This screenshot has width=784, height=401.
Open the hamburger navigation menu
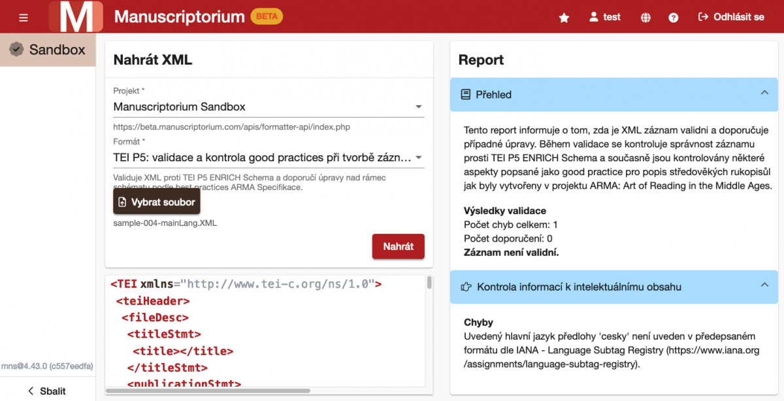point(24,17)
